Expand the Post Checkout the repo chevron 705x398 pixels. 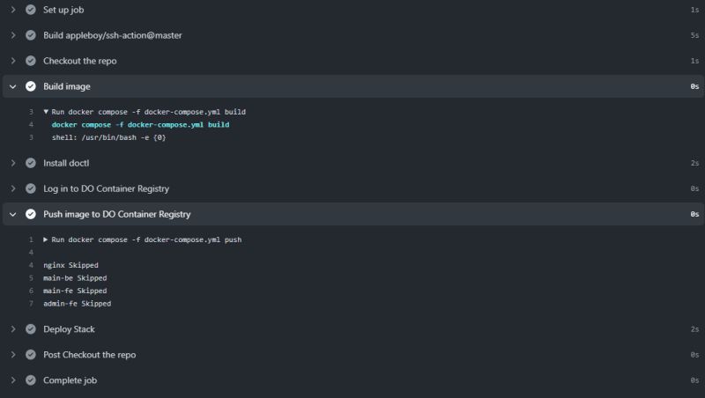(13, 355)
